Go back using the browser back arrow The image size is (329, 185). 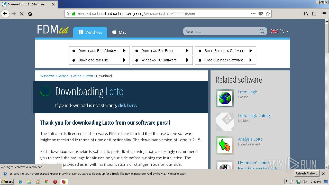pos(5,14)
